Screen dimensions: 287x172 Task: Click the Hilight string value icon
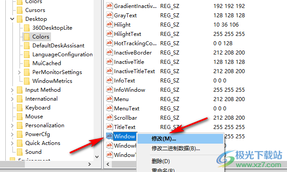click(x=110, y=24)
